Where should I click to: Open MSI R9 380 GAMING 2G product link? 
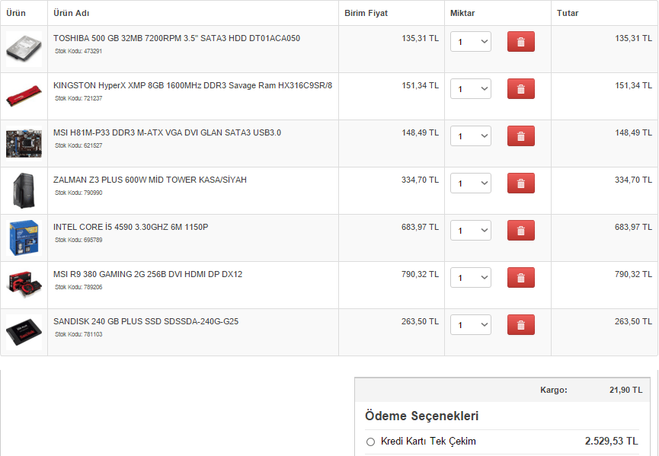click(148, 274)
